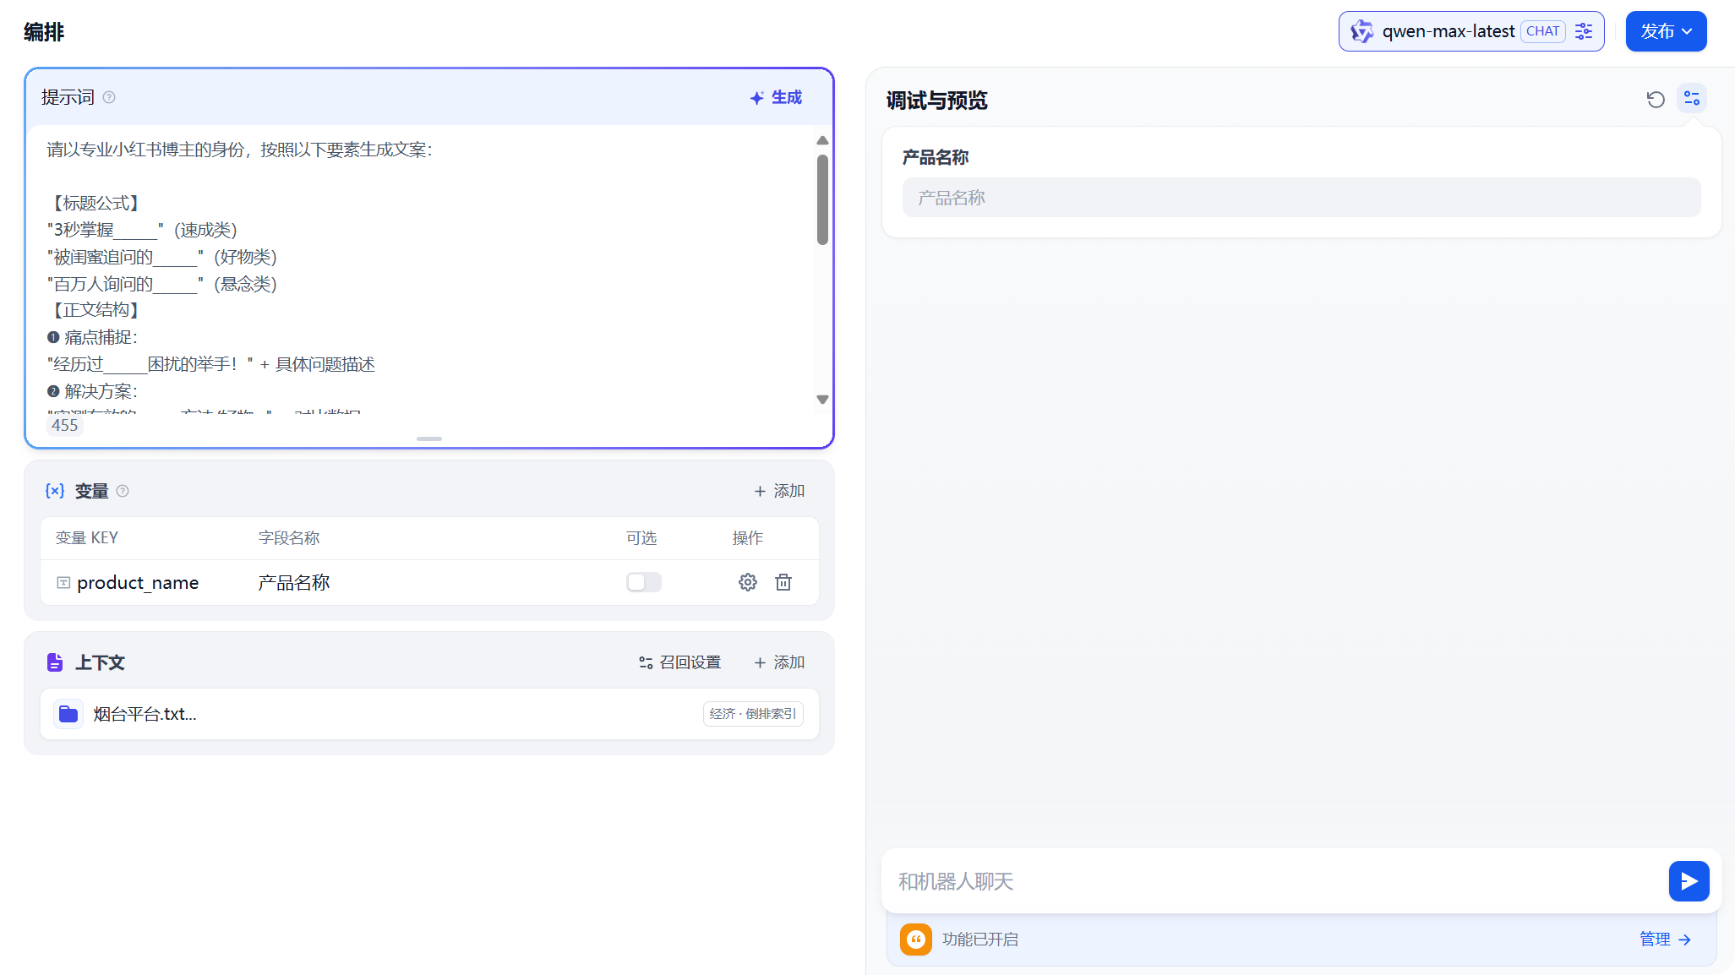
Task: Click the 产品名称 input field
Action: [x=1301, y=198]
